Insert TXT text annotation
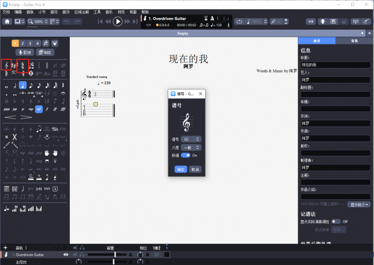Viewport: 374px width, 265px height. coord(47,189)
